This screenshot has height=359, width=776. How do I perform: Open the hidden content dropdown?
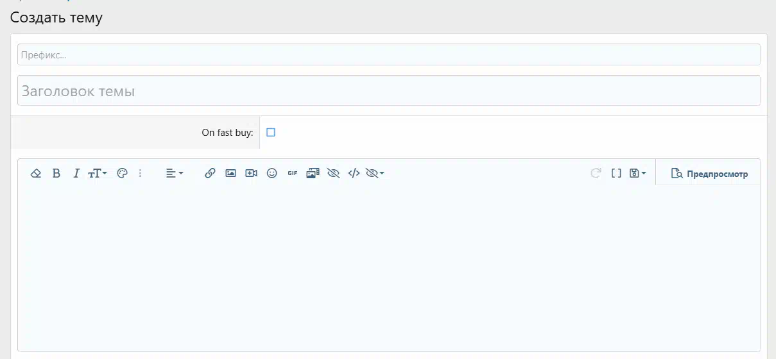tap(375, 173)
